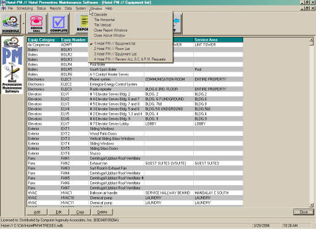
Task: Click the Copy button
Action: [x=80, y=212]
